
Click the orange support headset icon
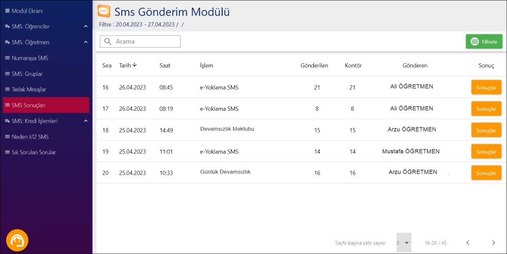pyautogui.click(x=17, y=240)
